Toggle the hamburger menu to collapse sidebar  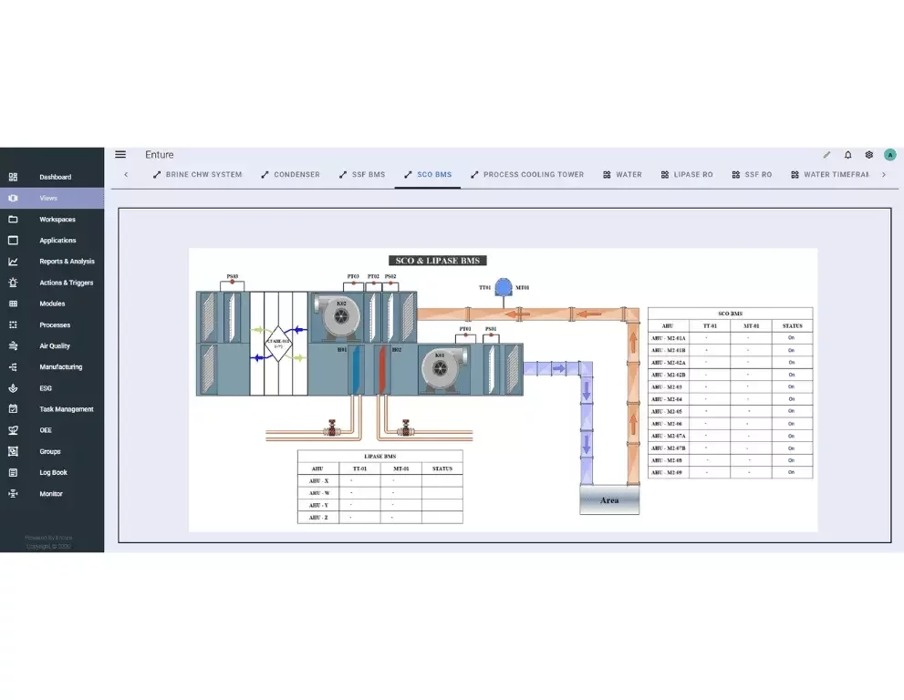pyautogui.click(x=120, y=154)
